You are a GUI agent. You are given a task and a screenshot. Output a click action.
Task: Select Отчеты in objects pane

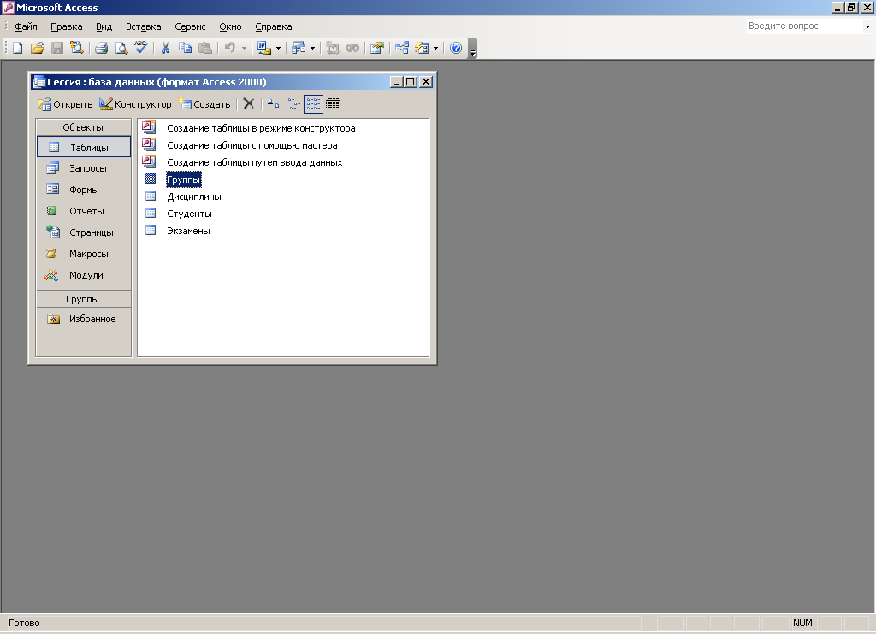84,211
